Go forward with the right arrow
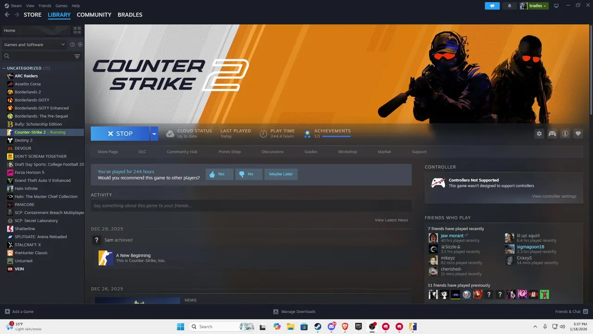 coord(17,15)
